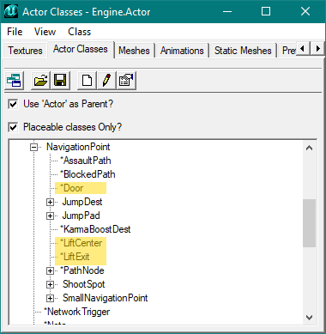This screenshot has width=326, height=334.
Task: Show earlier tabs with the left arrow
Action: pos(303,49)
